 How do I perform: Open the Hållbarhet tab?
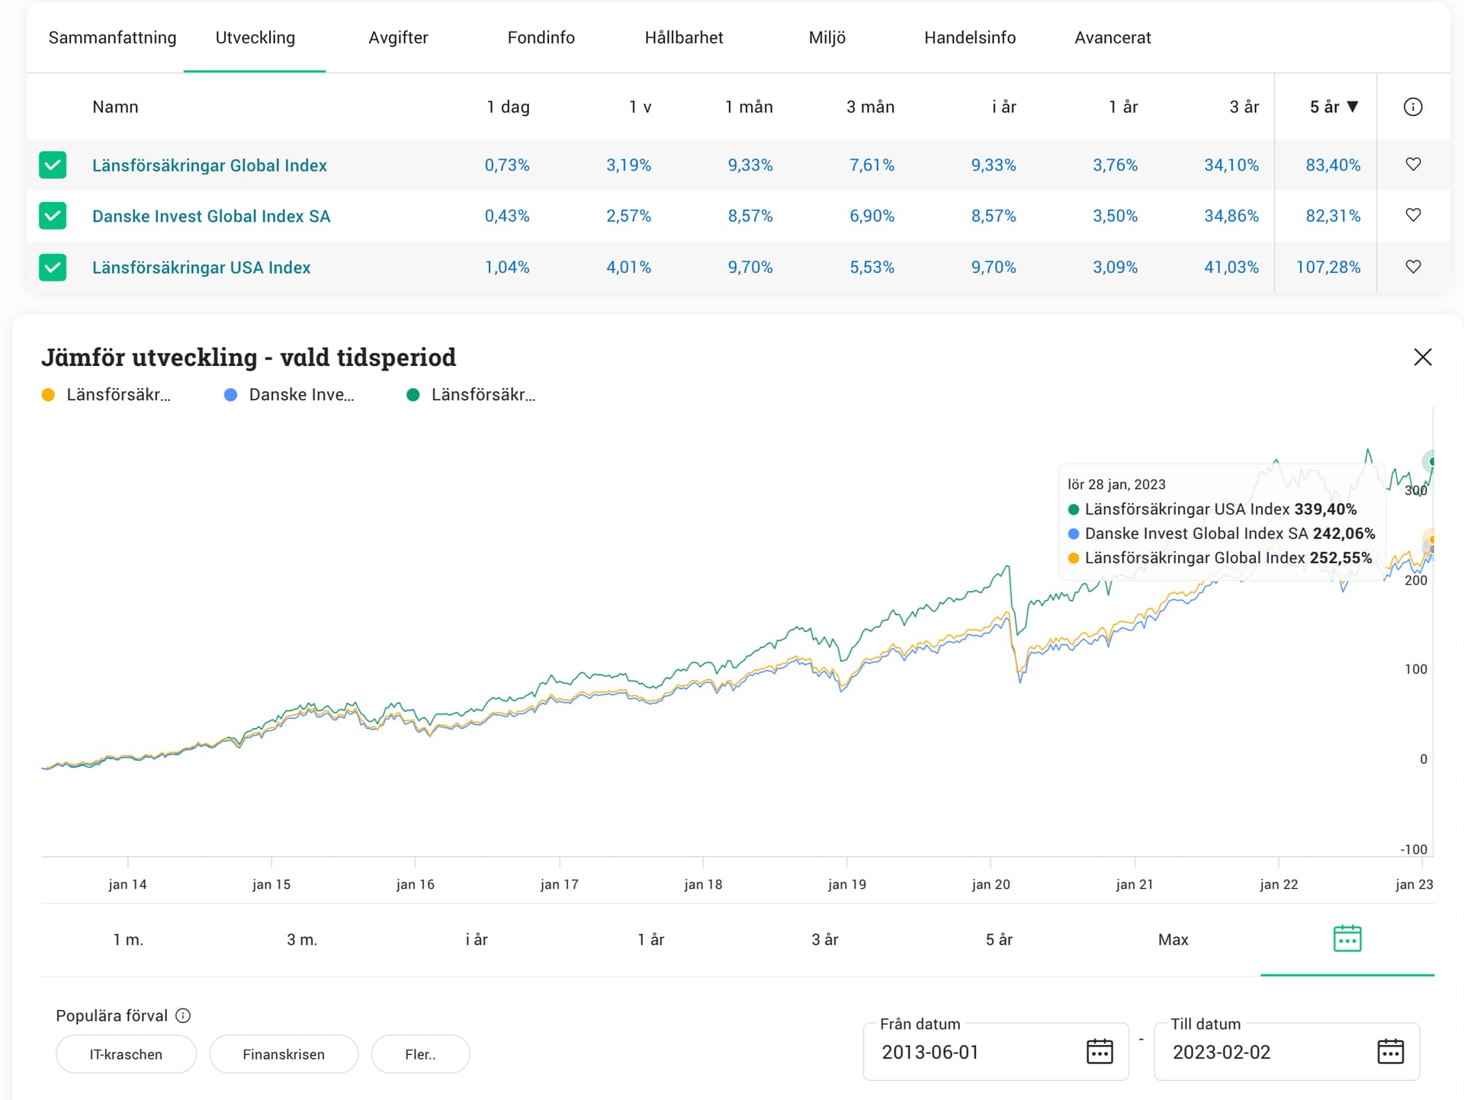click(683, 37)
